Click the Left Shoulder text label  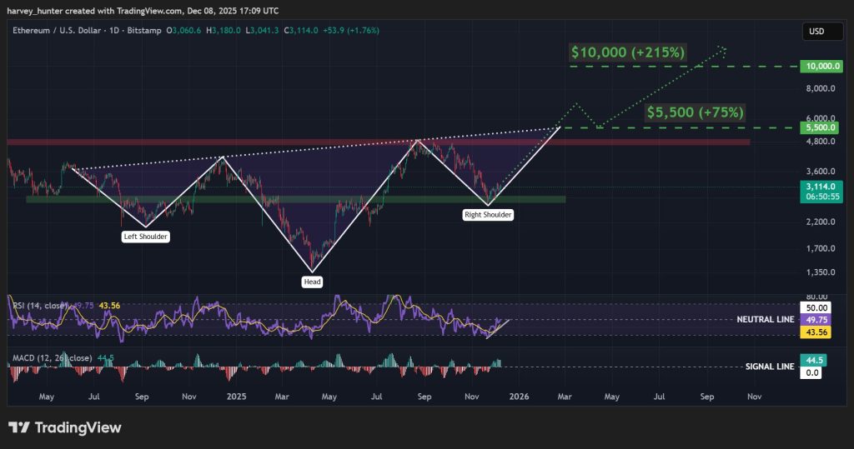146,237
